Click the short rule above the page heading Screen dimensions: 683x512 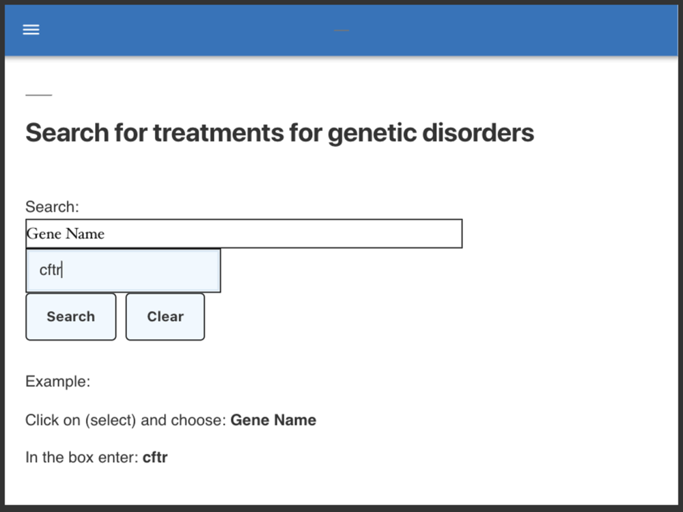click(38, 95)
